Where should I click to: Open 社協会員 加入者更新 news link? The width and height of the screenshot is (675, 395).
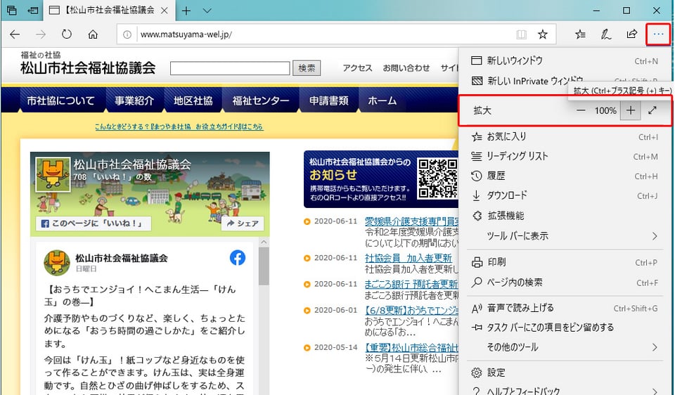click(x=408, y=258)
